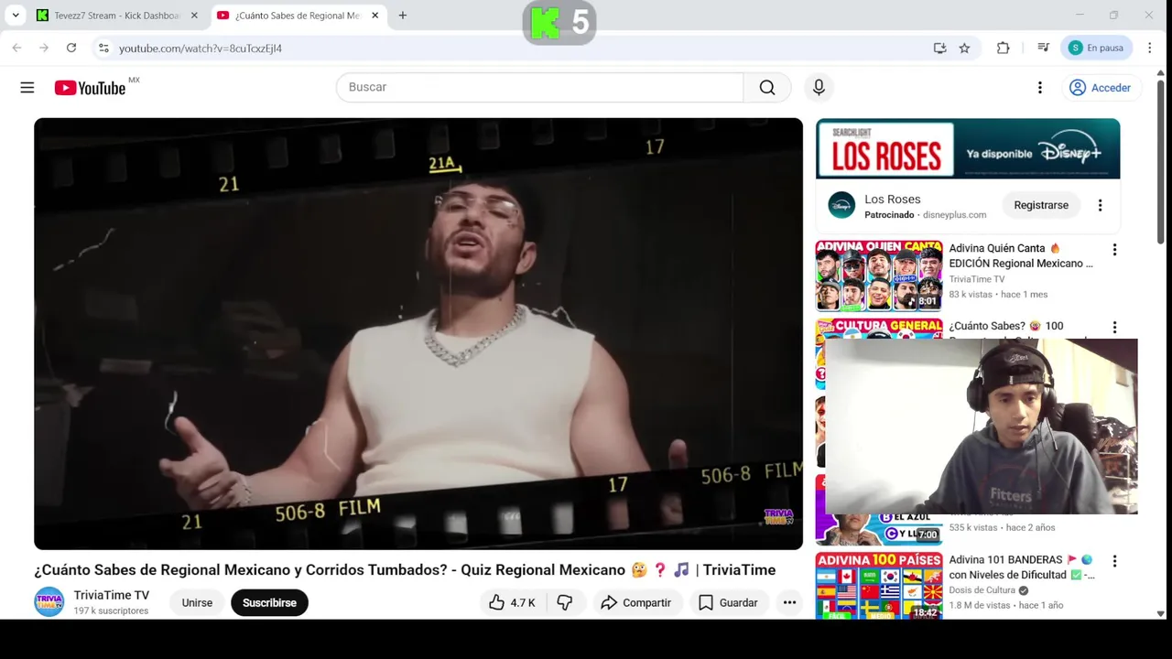Image resolution: width=1172 pixels, height=659 pixels.
Task: Click the main video player
Action: coord(418,334)
